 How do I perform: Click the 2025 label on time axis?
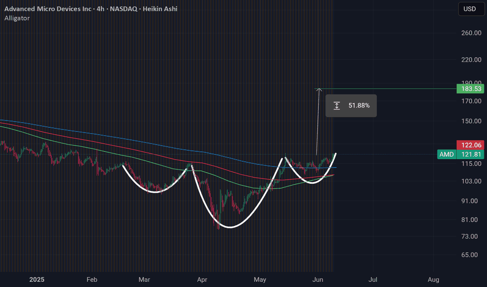[37, 280]
